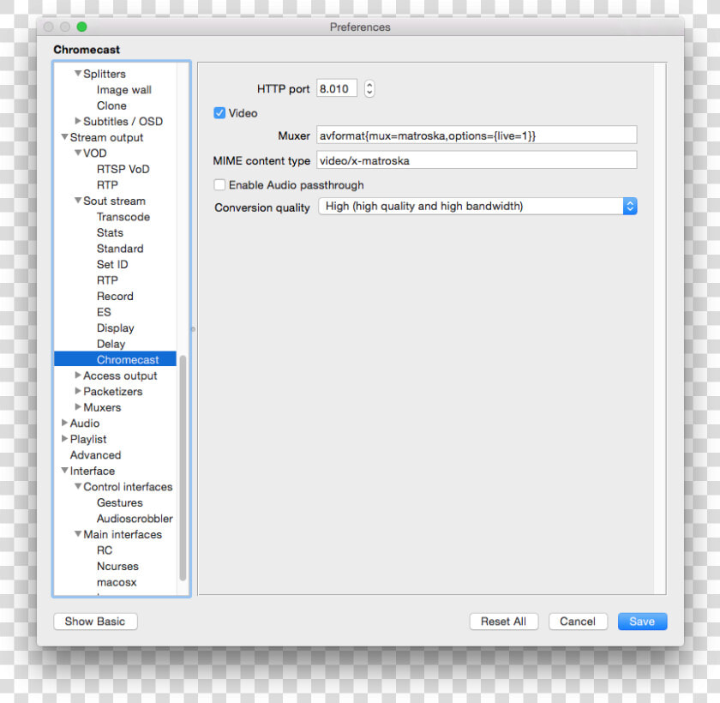Viewport: 720px width, 703px height.
Task: Open the Conversion quality dropdown
Action: 477,206
